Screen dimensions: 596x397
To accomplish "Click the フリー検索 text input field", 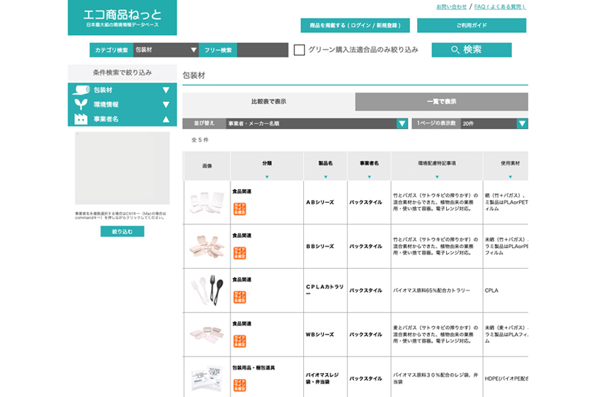I will coord(262,50).
